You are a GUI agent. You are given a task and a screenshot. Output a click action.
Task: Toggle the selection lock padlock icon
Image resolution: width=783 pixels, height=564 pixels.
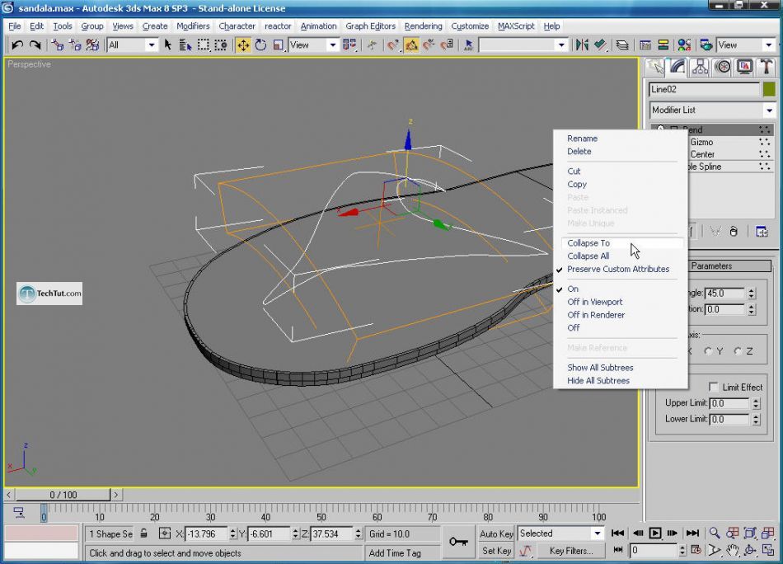click(x=143, y=533)
